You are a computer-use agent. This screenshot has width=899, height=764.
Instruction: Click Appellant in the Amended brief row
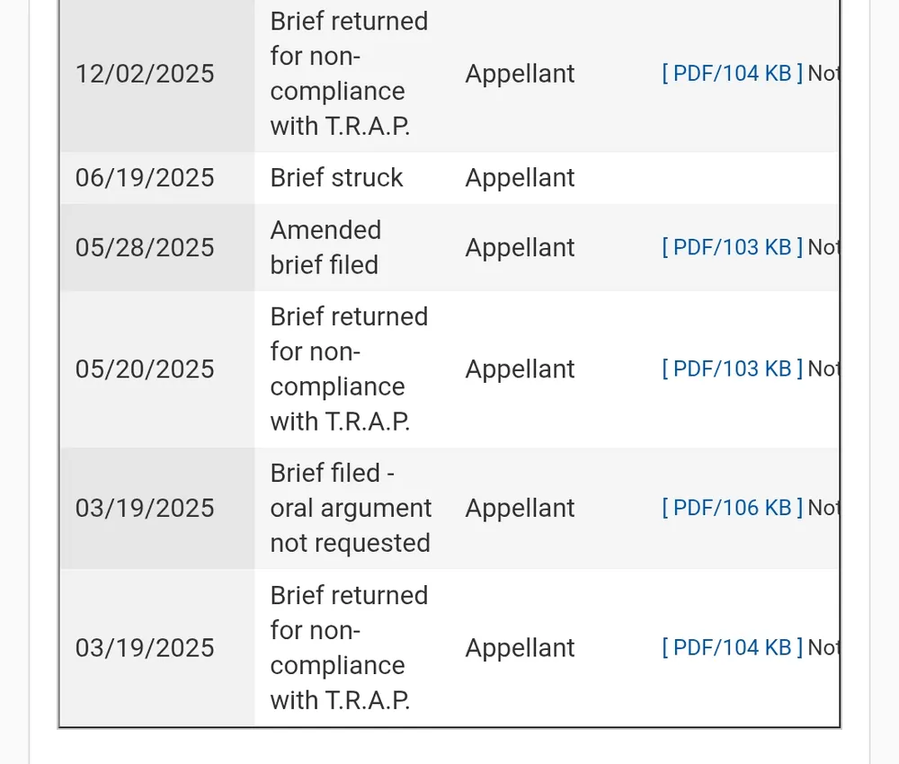520,247
